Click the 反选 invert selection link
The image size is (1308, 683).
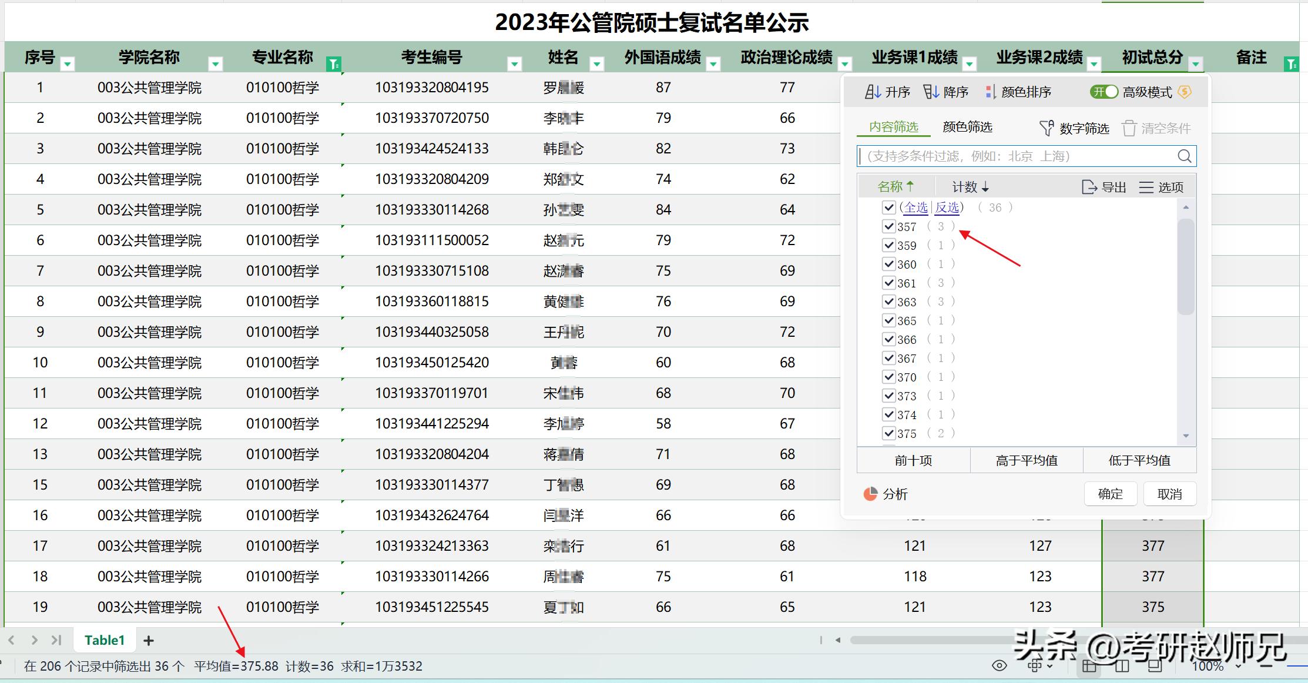coord(947,207)
